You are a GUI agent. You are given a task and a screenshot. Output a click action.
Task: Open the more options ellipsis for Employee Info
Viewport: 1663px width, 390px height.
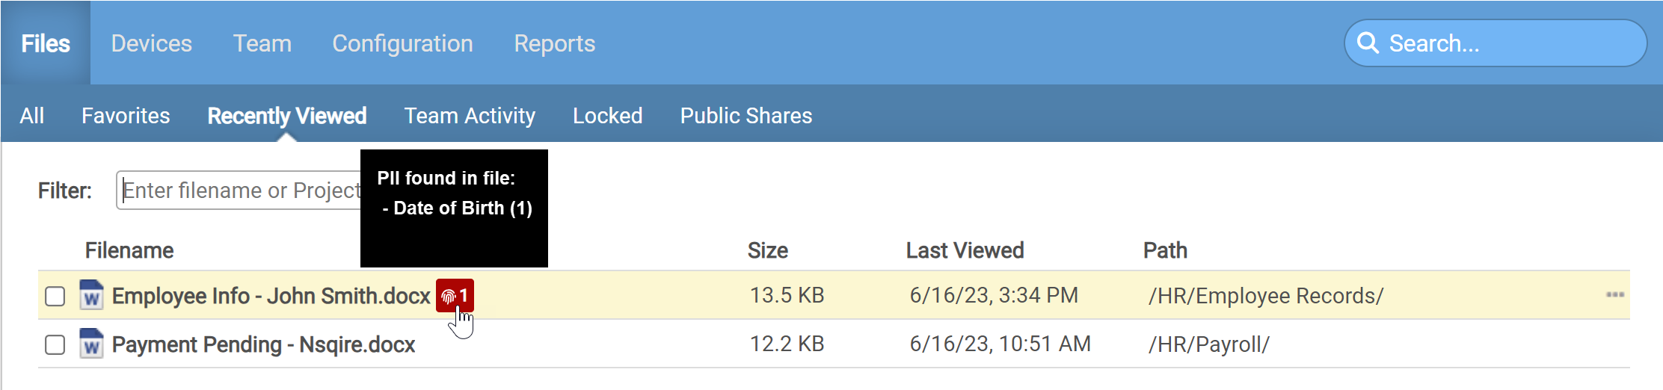click(1614, 295)
